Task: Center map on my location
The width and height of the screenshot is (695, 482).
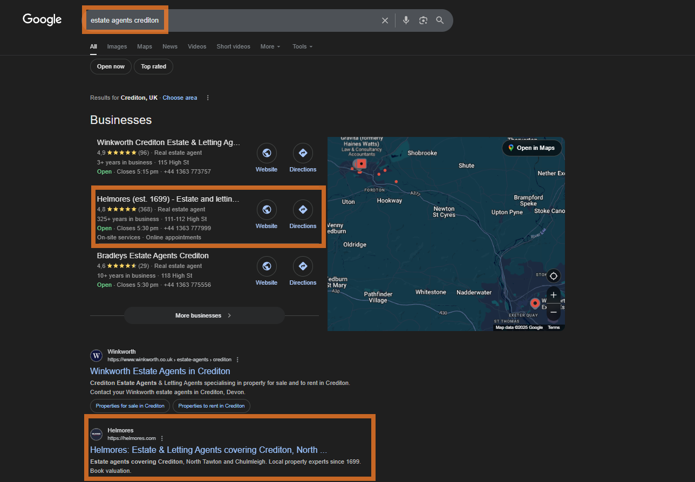Action: (553, 276)
